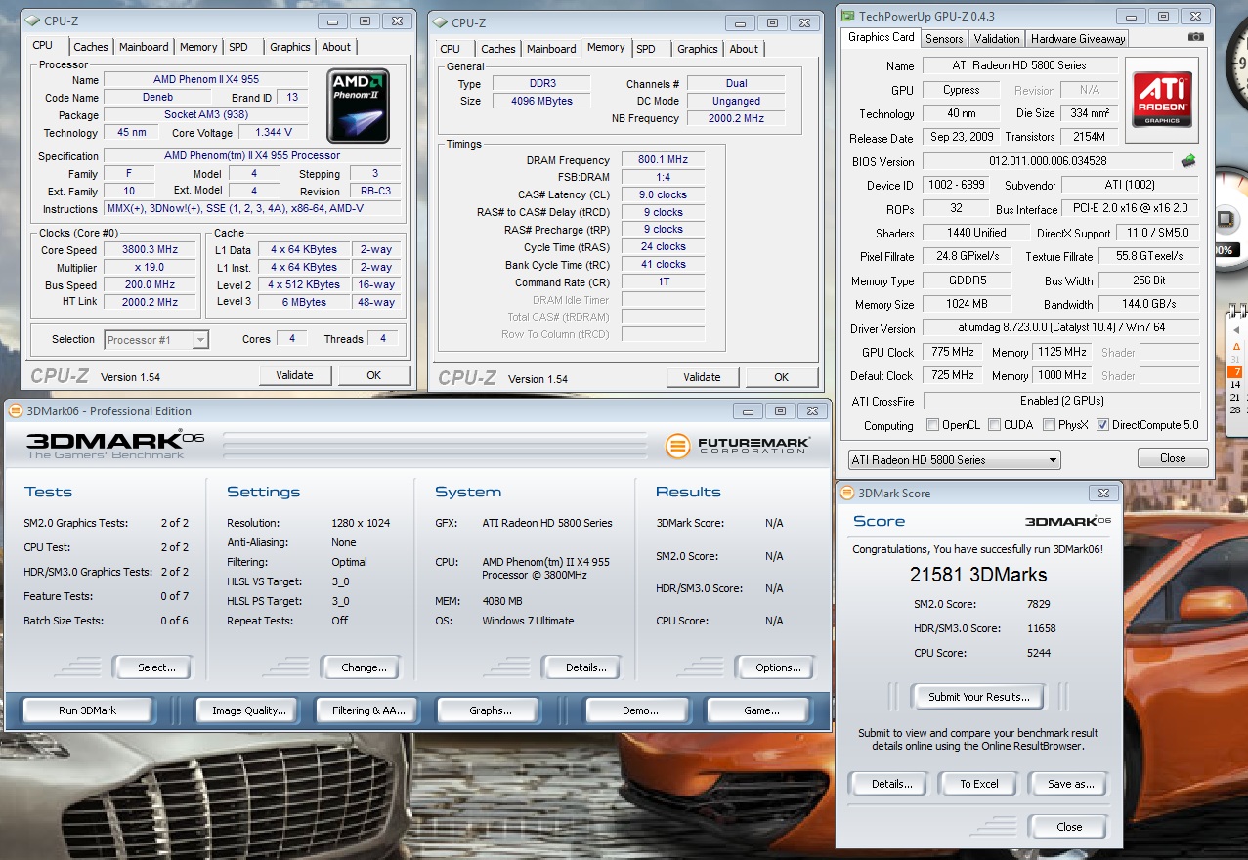Open Image Quality settings in 3DMark06
Screen dimensions: 1248x860
pos(249,710)
